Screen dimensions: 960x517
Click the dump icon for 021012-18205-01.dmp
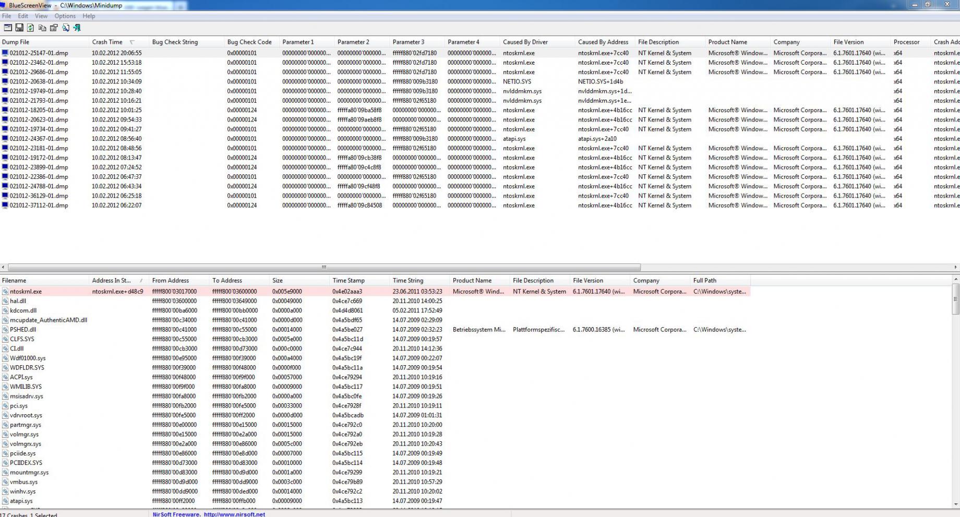(x=5, y=110)
